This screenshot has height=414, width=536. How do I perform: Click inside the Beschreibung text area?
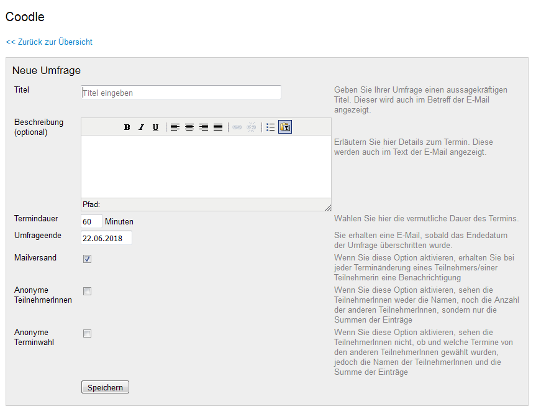206,167
